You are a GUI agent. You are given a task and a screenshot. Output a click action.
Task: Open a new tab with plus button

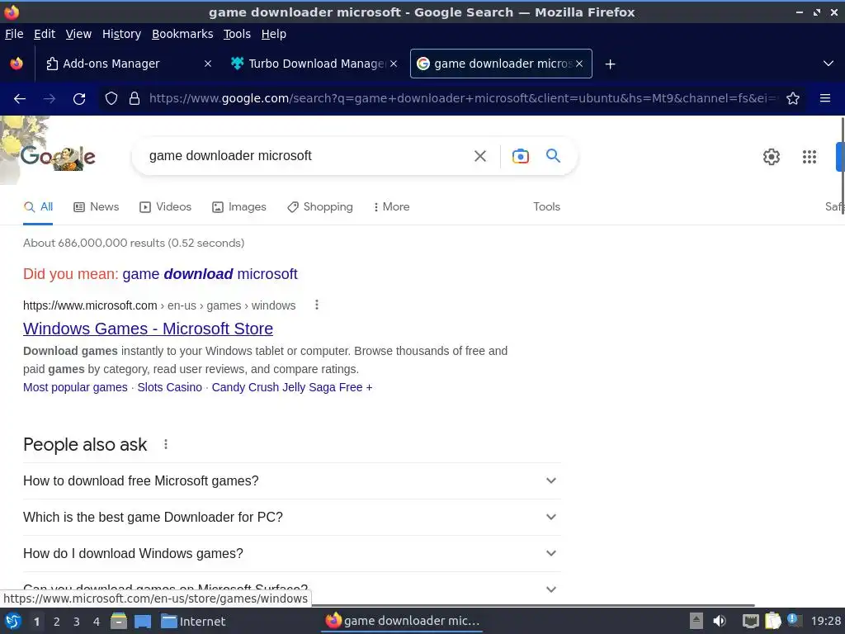click(610, 64)
